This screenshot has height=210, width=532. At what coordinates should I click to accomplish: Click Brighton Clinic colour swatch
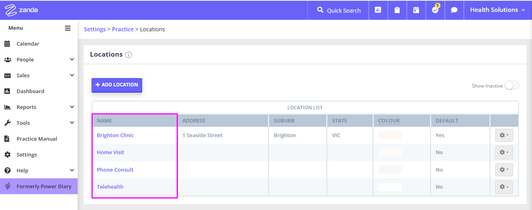(390, 135)
